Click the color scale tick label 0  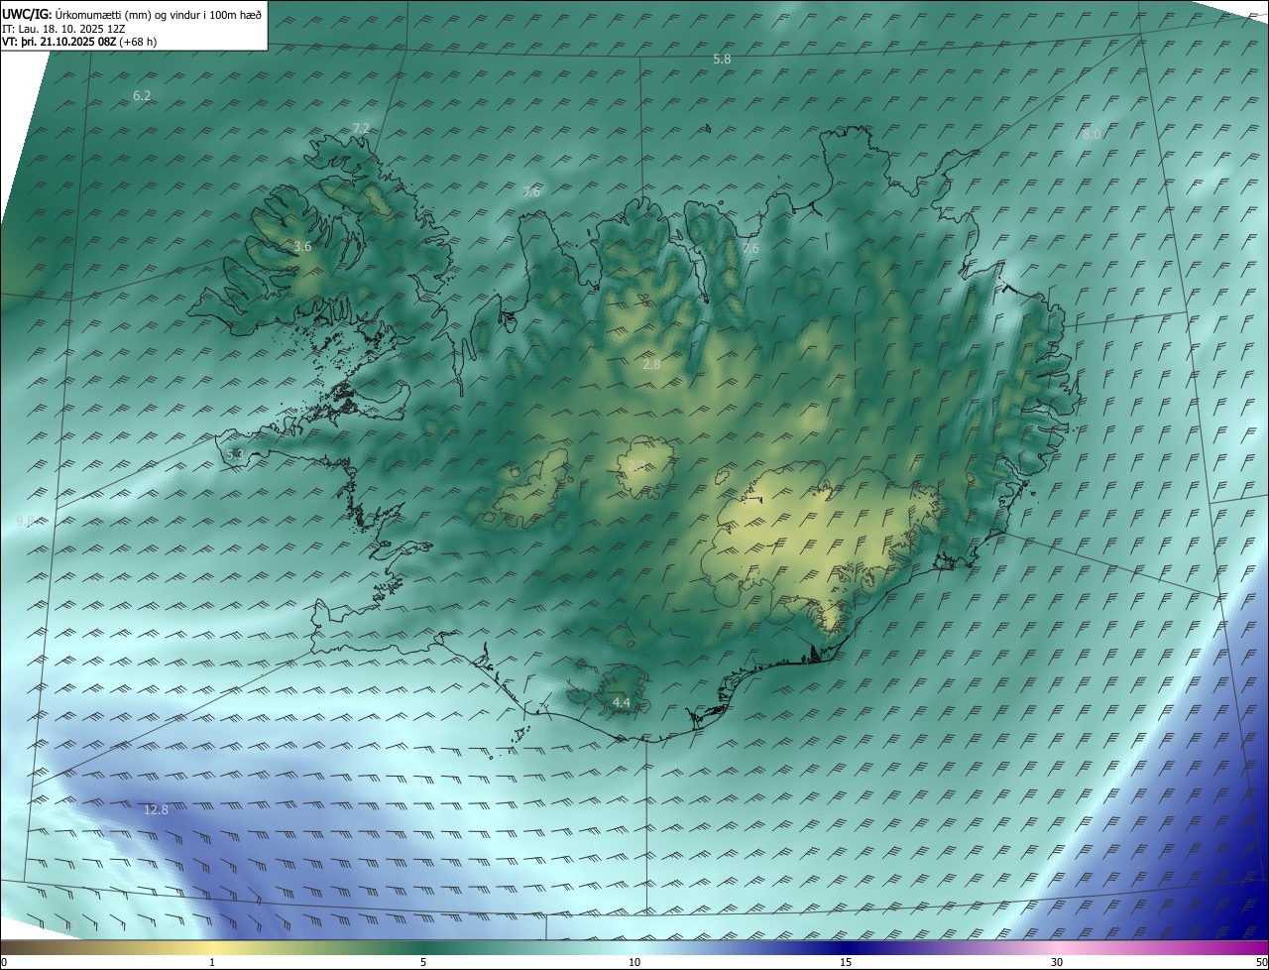point(3,963)
